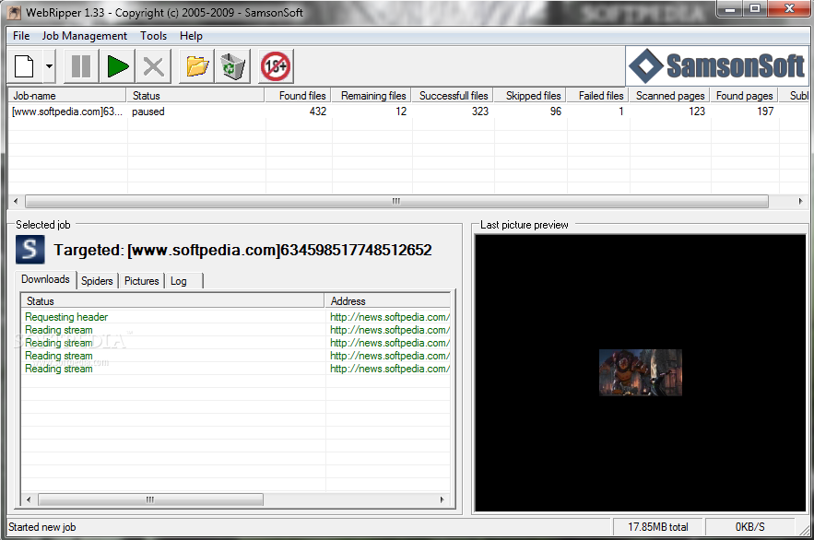Click the Targeted softpedia job title
Image resolution: width=814 pixels, height=540 pixels.
point(243,250)
